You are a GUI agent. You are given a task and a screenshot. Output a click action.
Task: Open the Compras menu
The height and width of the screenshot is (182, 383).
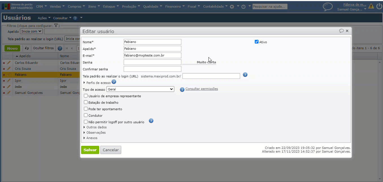[x=77, y=6]
